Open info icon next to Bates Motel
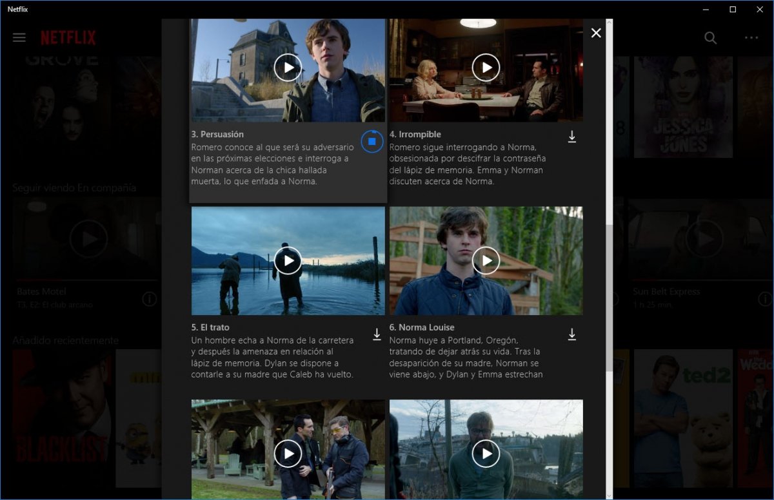 pyautogui.click(x=149, y=299)
